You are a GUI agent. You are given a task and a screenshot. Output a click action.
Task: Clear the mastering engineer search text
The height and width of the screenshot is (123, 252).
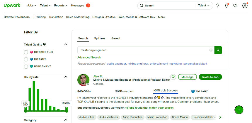pos(211,50)
